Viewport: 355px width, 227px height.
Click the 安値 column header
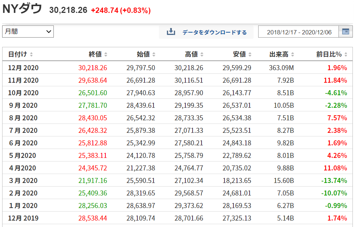click(x=239, y=54)
